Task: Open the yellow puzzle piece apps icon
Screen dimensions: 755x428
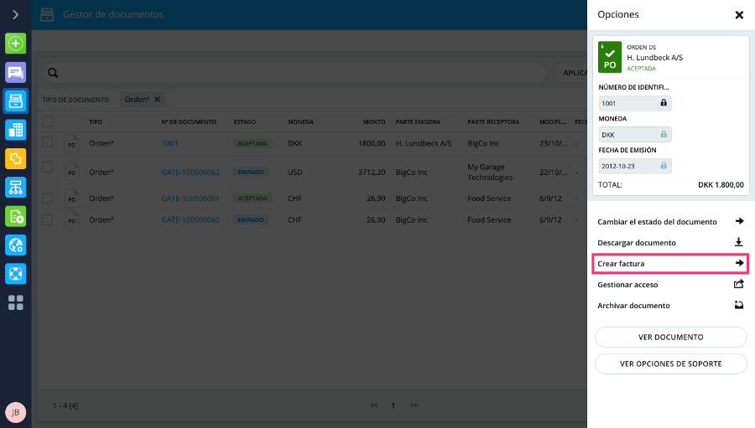Action: [x=15, y=158]
